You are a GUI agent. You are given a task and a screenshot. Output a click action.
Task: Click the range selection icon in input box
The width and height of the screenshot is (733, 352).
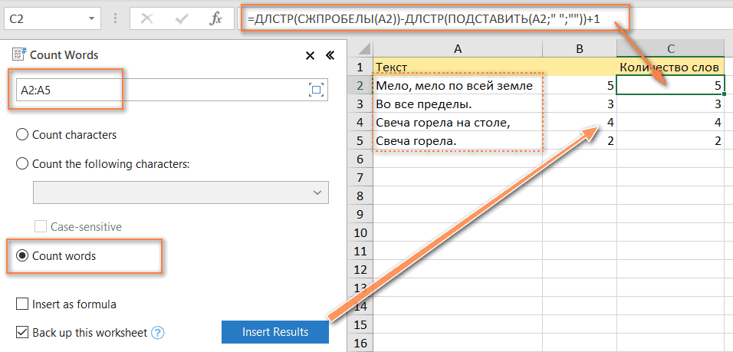pyautogui.click(x=315, y=90)
